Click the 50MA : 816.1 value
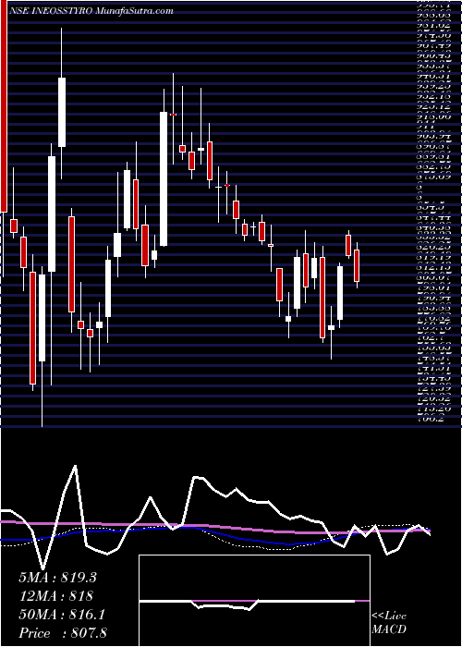Image resolution: width=462 pixels, height=647 pixels. click(x=62, y=615)
